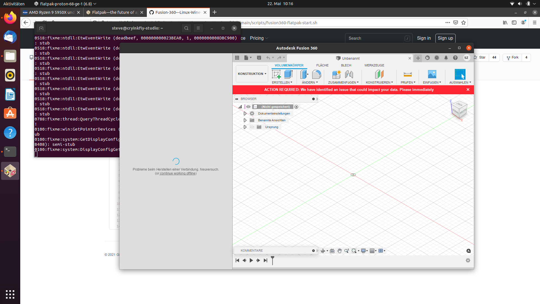Image resolution: width=540 pixels, height=304 pixels.
Task: Expand the Dokumenteinstellungen tree item
Action: [x=245, y=113]
